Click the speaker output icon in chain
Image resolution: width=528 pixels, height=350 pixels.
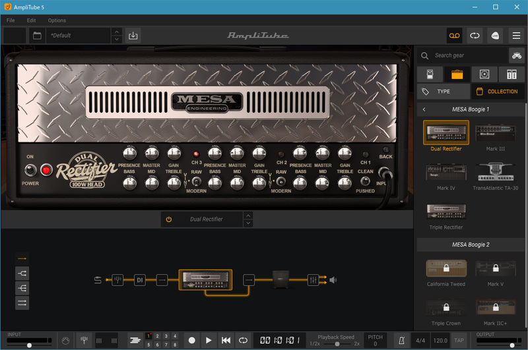tap(333, 279)
